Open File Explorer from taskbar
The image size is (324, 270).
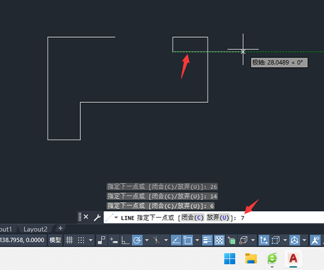[x=251, y=259]
